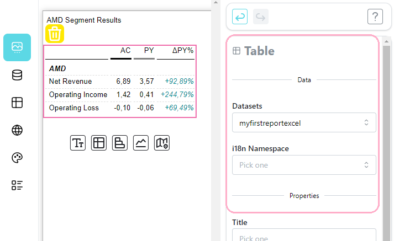394x241 pixels.
Task: Open help with question mark button
Action: coord(375,17)
